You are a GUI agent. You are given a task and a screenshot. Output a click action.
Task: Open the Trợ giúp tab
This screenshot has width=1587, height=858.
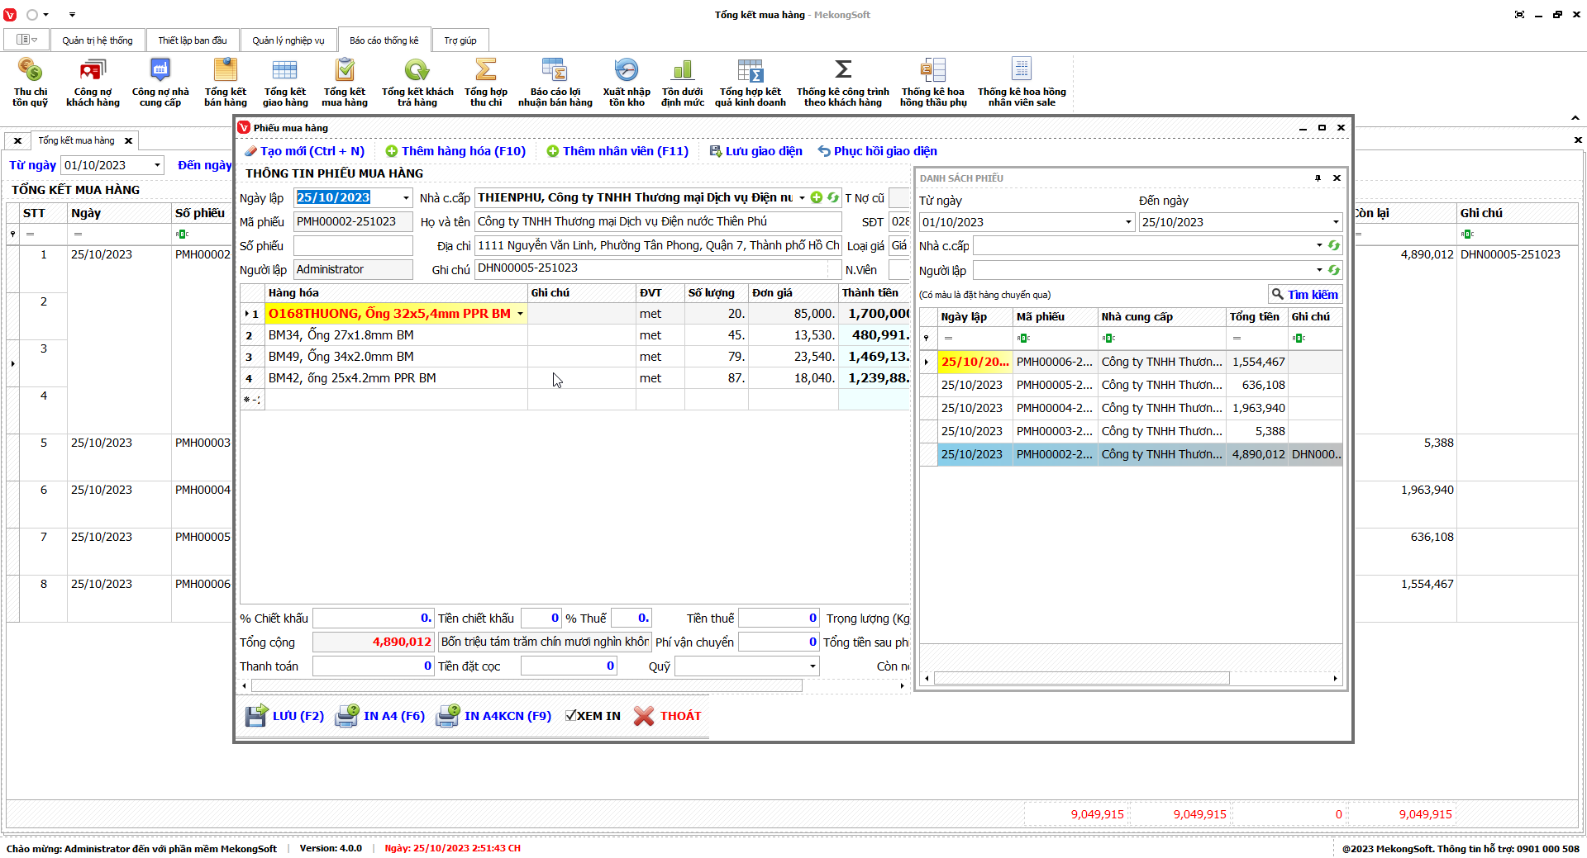click(x=460, y=40)
